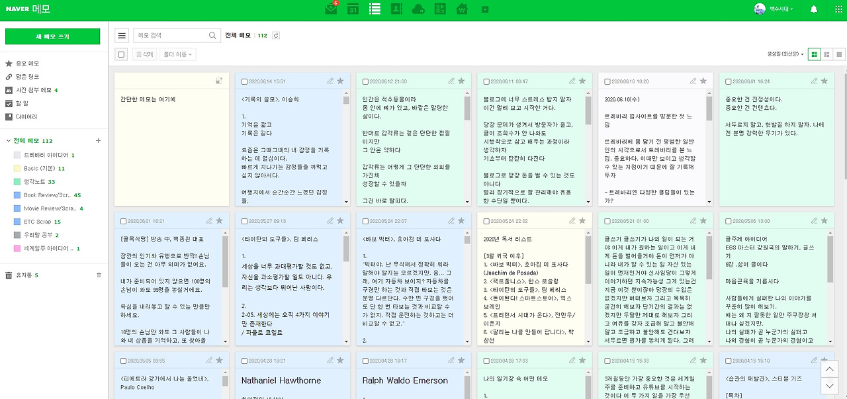
Task: Refresh the memo list next to 112
Action: point(276,36)
